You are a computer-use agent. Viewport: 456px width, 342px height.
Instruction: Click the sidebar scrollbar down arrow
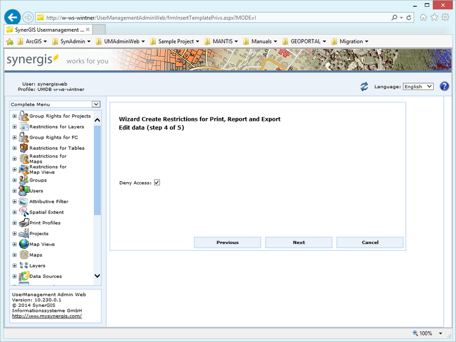coord(97,276)
